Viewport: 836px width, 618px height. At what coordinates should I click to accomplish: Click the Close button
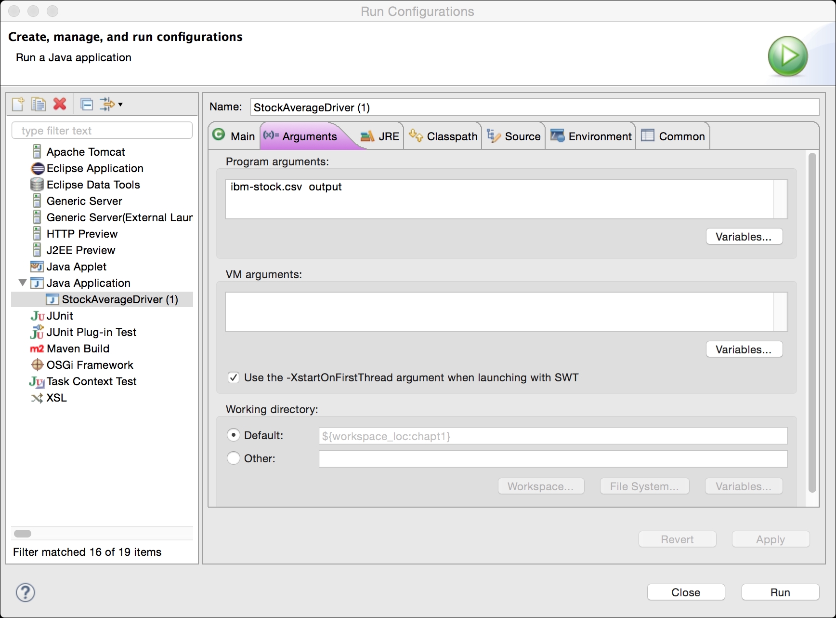(686, 592)
